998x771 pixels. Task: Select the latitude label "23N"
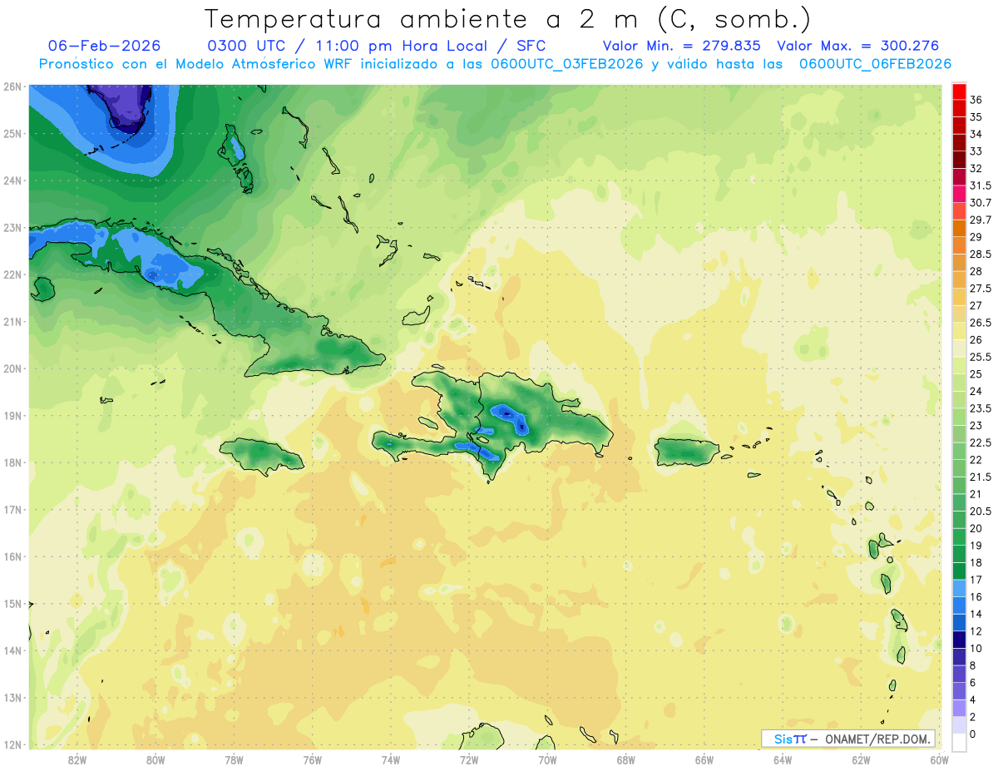coord(12,228)
